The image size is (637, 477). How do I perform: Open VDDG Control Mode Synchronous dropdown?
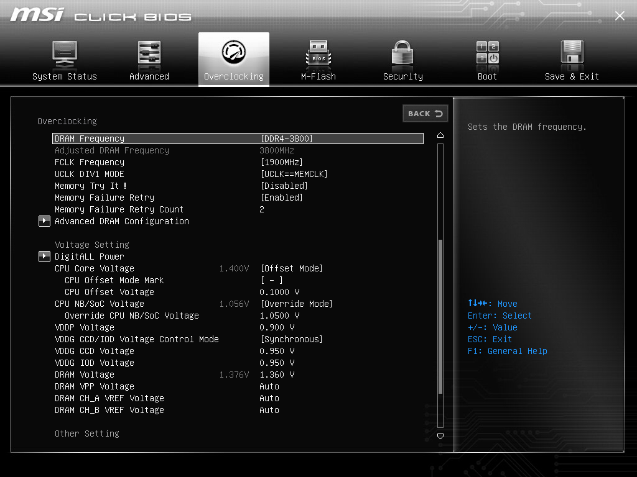(291, 339)
